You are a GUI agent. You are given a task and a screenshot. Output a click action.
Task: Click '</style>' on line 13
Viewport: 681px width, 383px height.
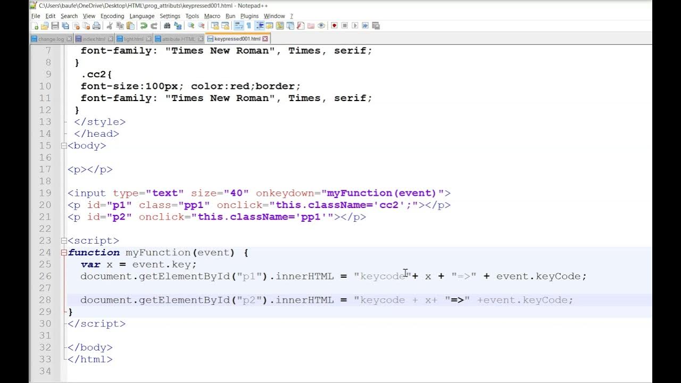coord(99,122)
